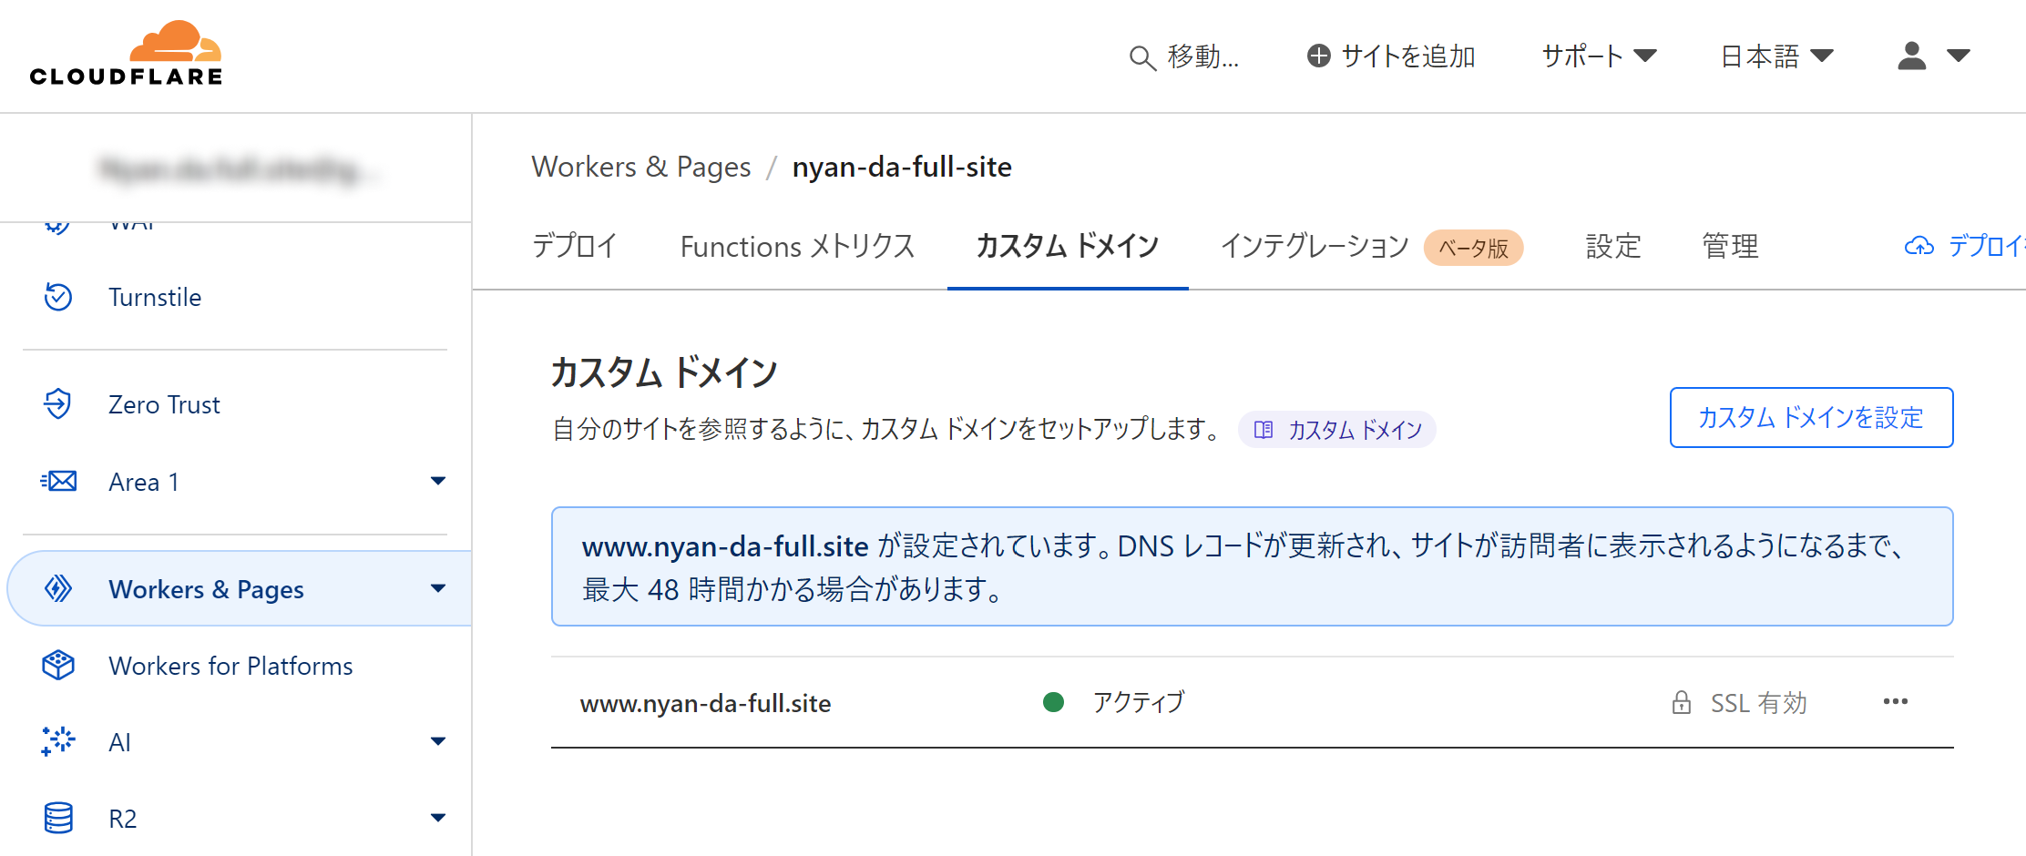
Task: Click the plus icon beside サイトを追加
Action: click(1318, 56)
